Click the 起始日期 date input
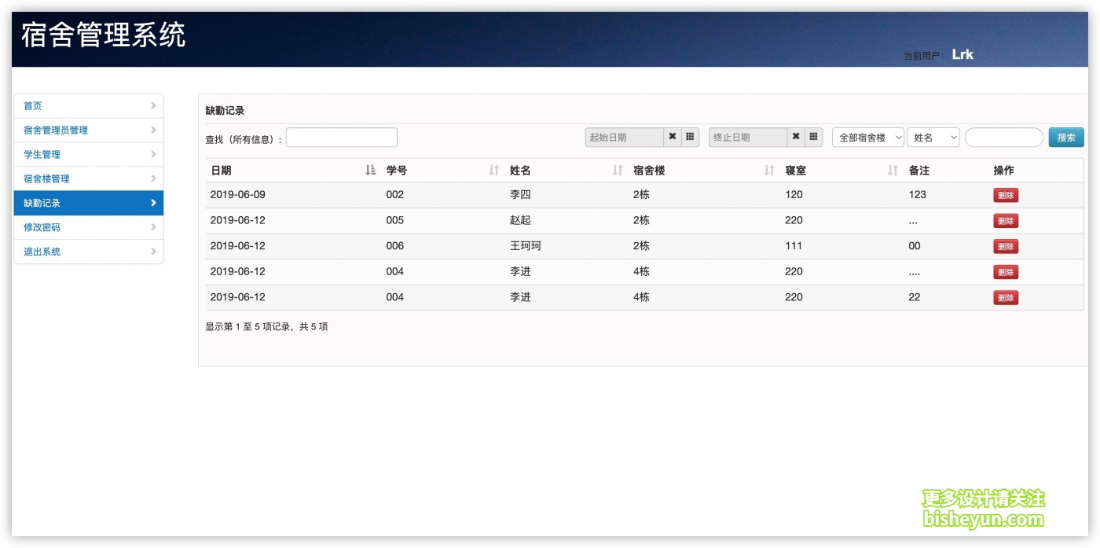The width and height of the screenshot is (1100, 548). click(625, 137)
